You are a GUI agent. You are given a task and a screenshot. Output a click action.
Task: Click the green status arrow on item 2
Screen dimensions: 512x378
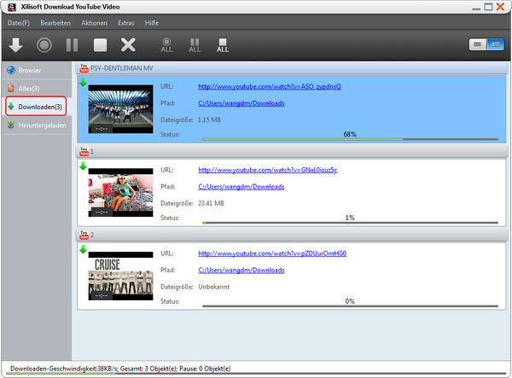pos(83,249)
